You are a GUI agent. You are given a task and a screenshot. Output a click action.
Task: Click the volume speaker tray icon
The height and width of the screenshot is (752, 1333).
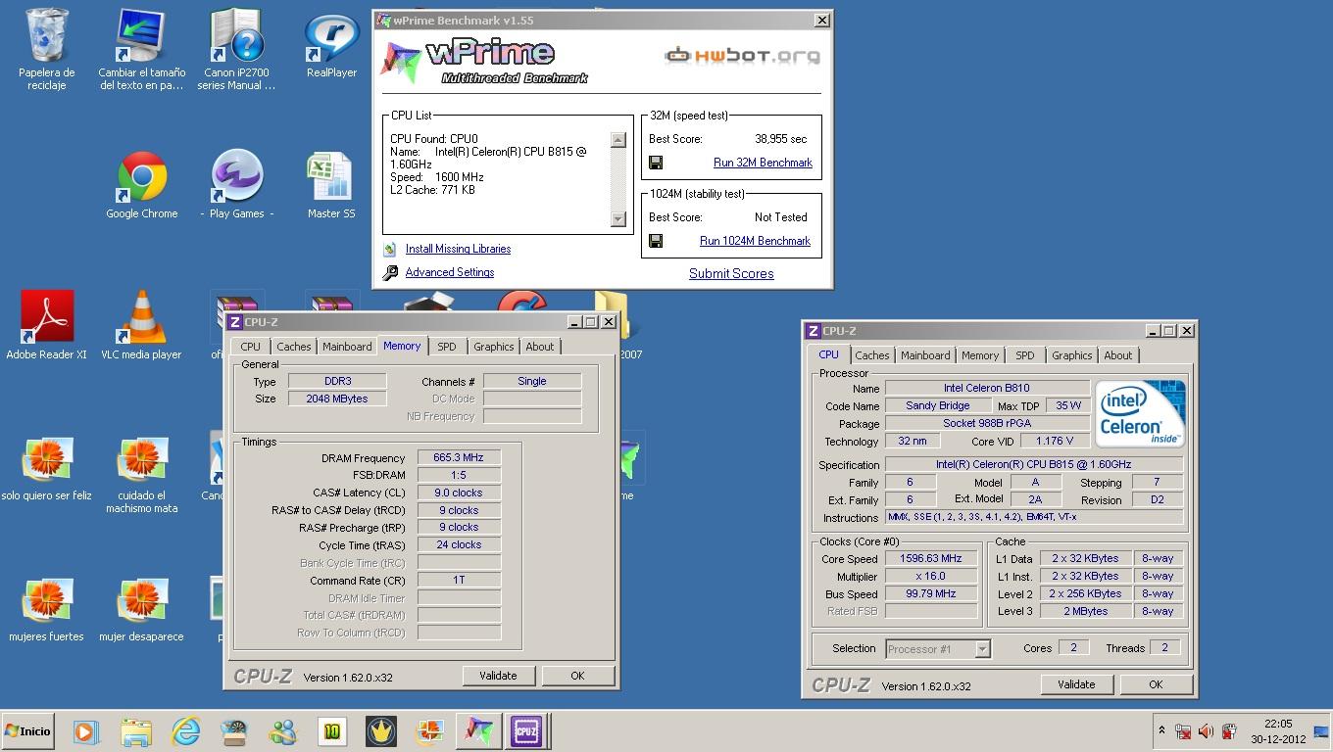(x=1206, y=731)
